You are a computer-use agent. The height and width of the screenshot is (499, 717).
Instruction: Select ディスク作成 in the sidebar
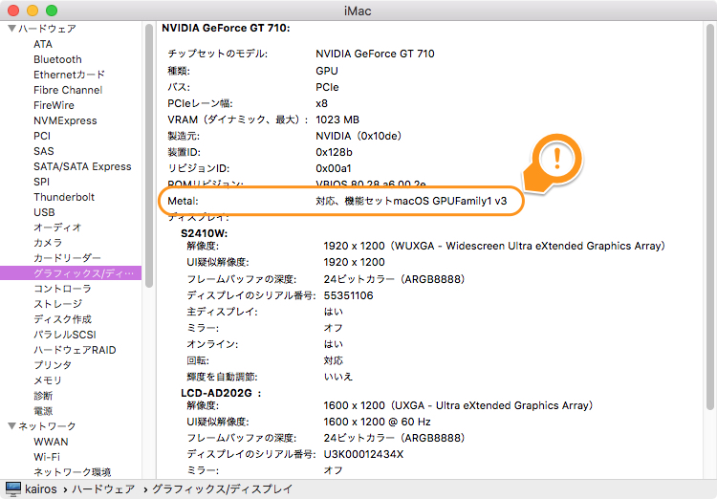pyautogui.click(x=62, y=319)
